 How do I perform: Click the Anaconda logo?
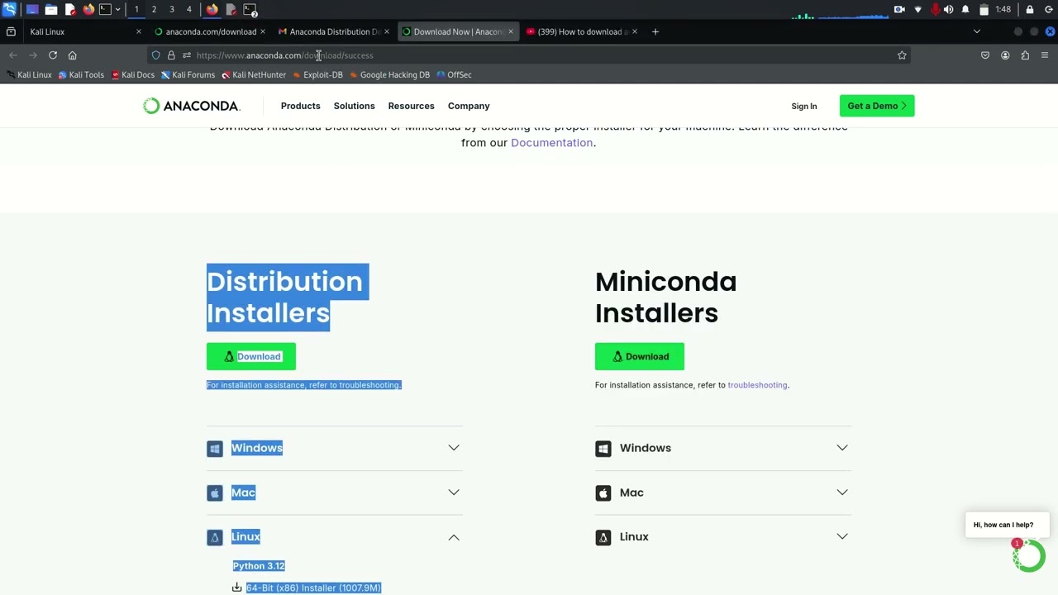(x=191, y=106)
